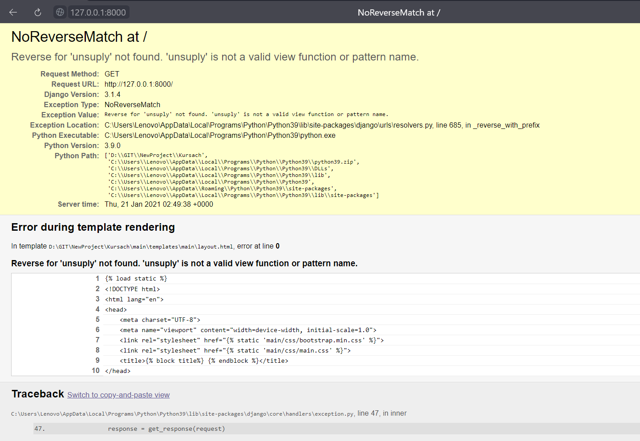Screen dimensions: 640x441
Task: Click the Python Path label
Action: [77, 156]
